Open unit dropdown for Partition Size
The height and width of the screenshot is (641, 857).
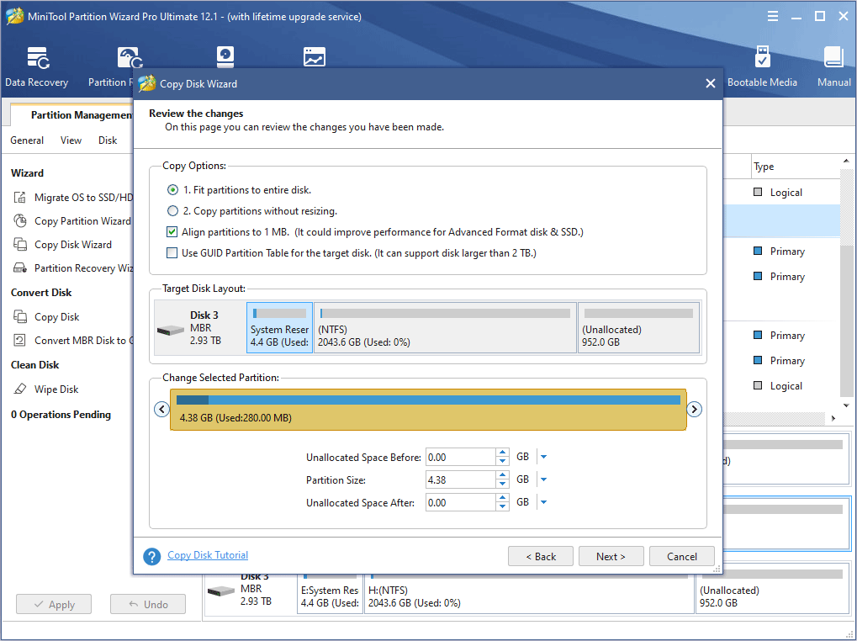click(543, 479)
